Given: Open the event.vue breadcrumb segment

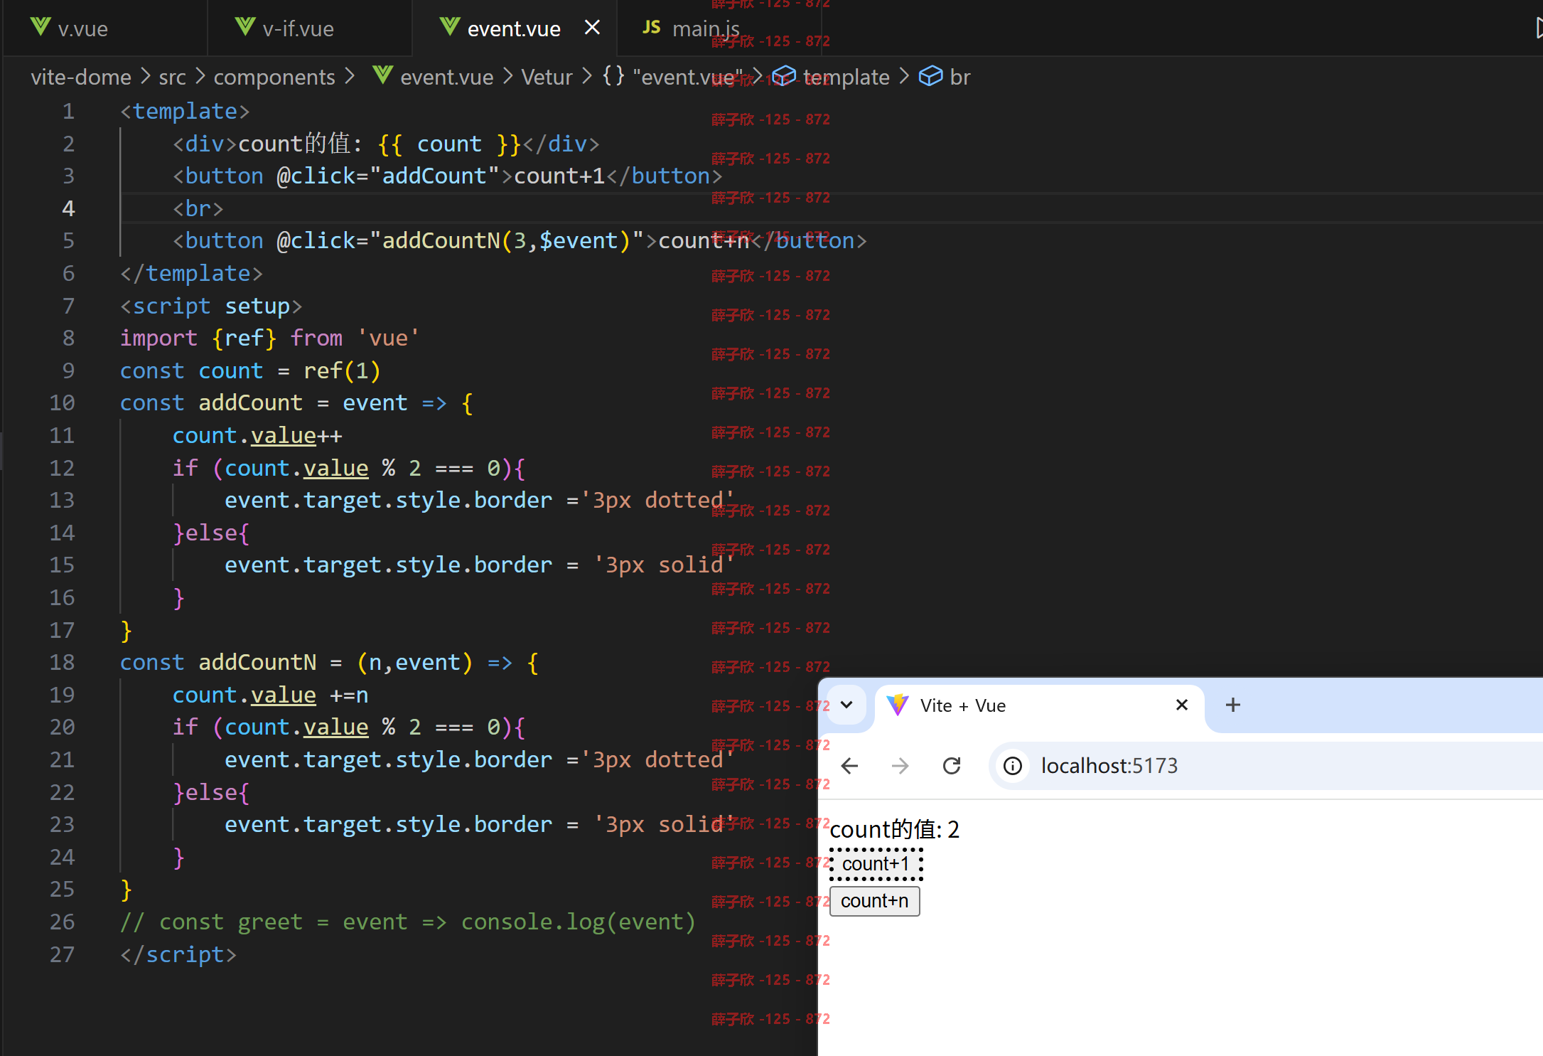Looking at the screenshot, I should (446, 77).
